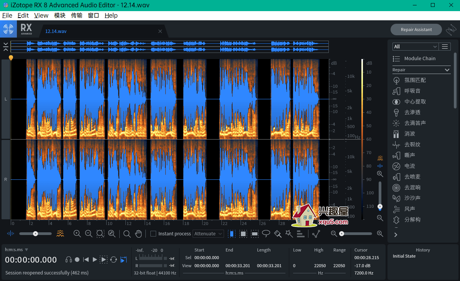The width and height of the screenshot is (460, 281).
Task: Enable the Instant process checkbox
Action: [x=153, y=233]
